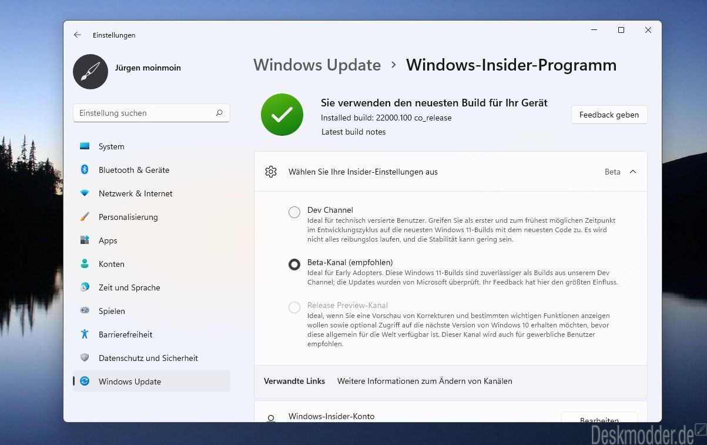The width and height of the screenshot is (707, 445).
Task: Click the user profile avatar picture
Action: coord(91,72)
